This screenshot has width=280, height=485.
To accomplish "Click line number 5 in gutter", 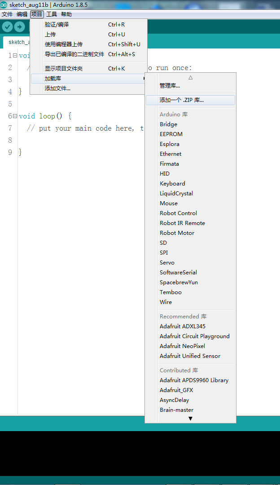I will tap(10, 104).
